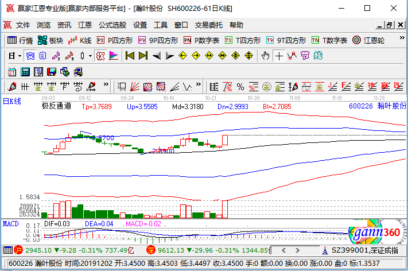This screenshot has width=408, height=271.
Task: Open the 行情 quotes view
Action: point(20,40)
